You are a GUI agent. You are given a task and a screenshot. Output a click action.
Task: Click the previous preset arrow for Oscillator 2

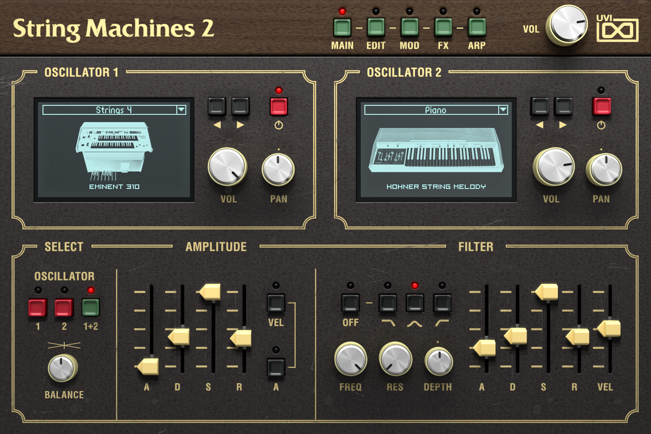coord(539,107)
